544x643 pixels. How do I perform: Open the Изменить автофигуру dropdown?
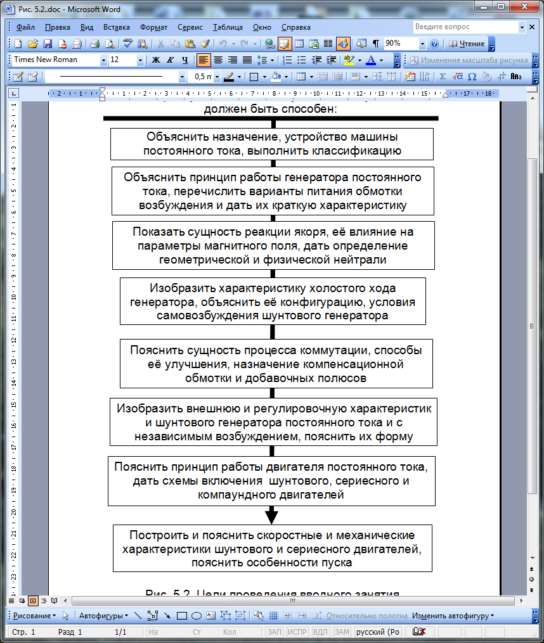pyautogui.click(x=453, y=616)
